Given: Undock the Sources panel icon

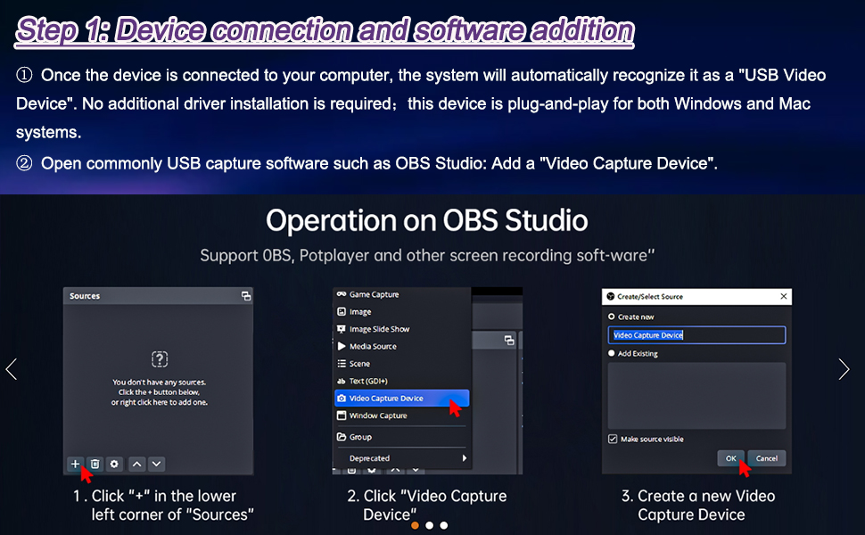Looking at the screenshot, I should (x=246, y=296).
